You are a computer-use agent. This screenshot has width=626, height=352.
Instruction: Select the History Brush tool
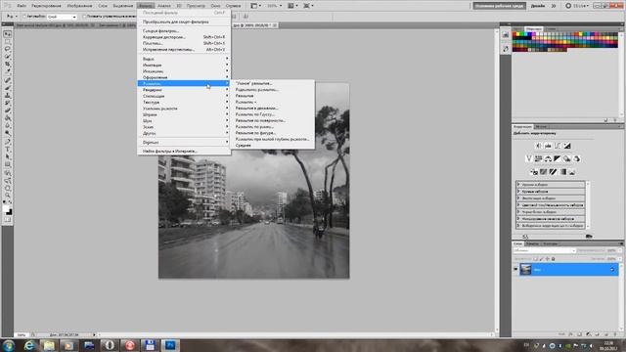click(x=7, y=103)
